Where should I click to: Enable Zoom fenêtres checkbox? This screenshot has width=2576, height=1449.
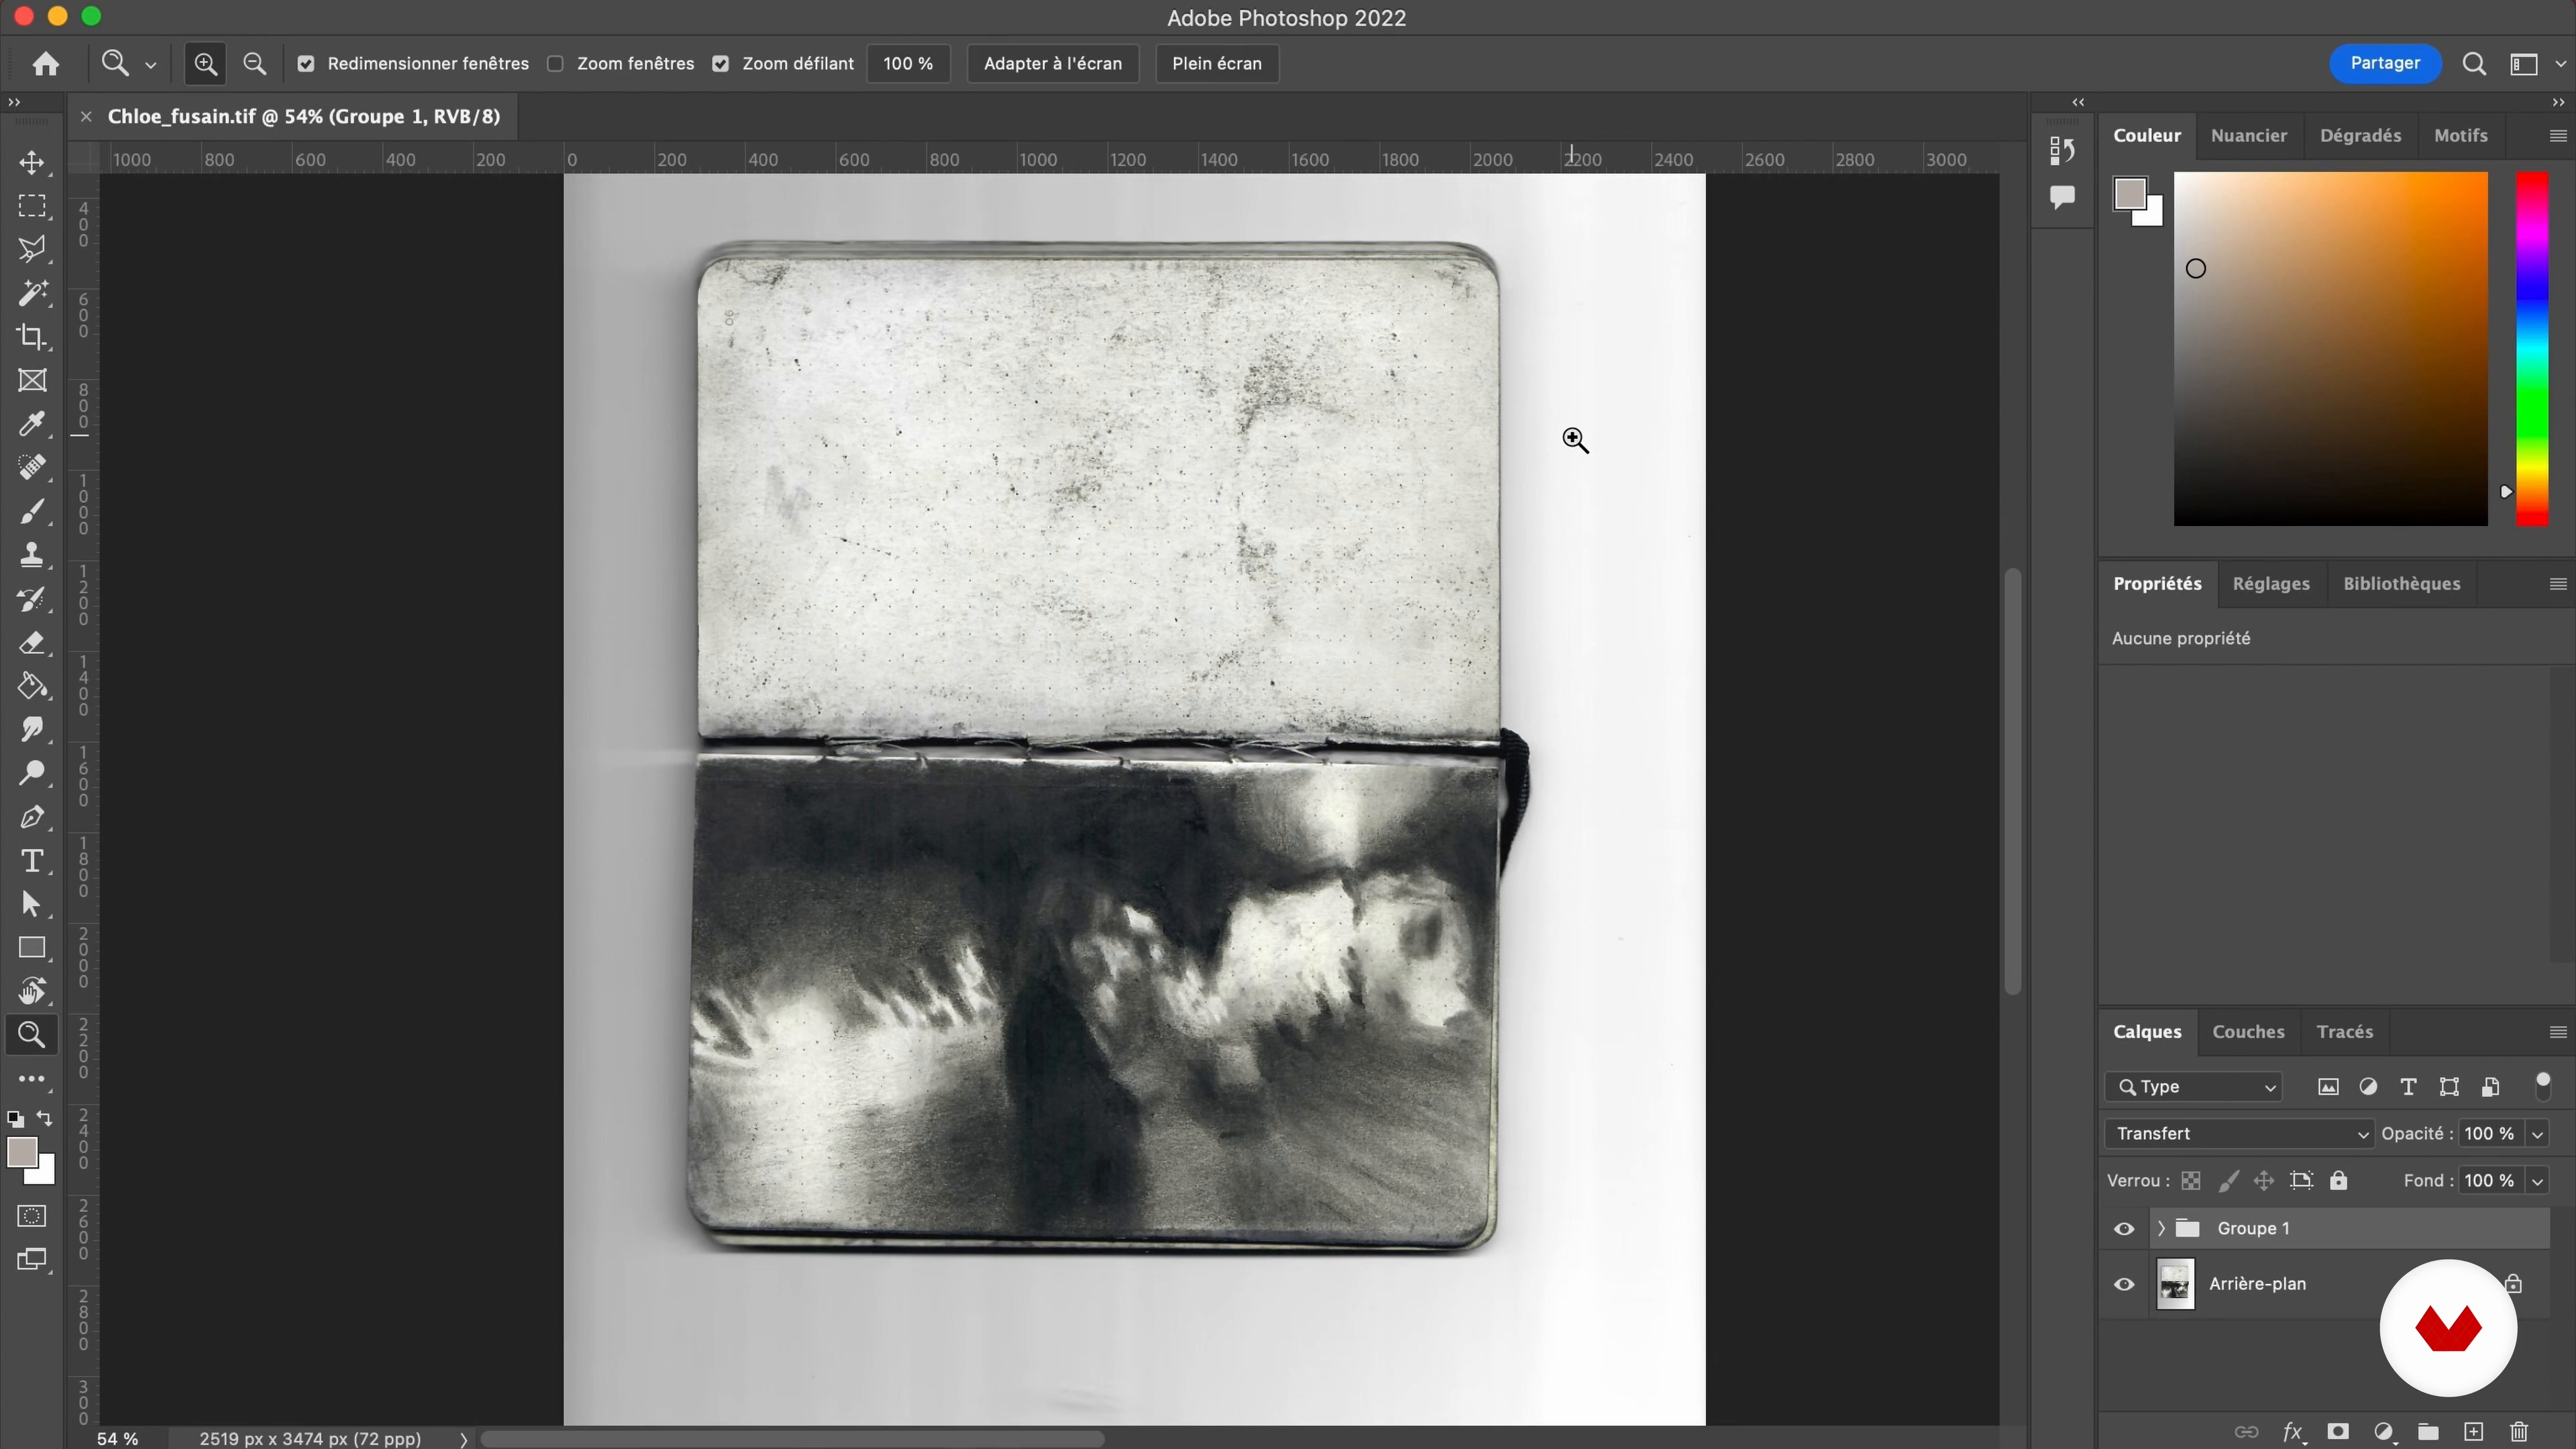[x=555, y=64]
